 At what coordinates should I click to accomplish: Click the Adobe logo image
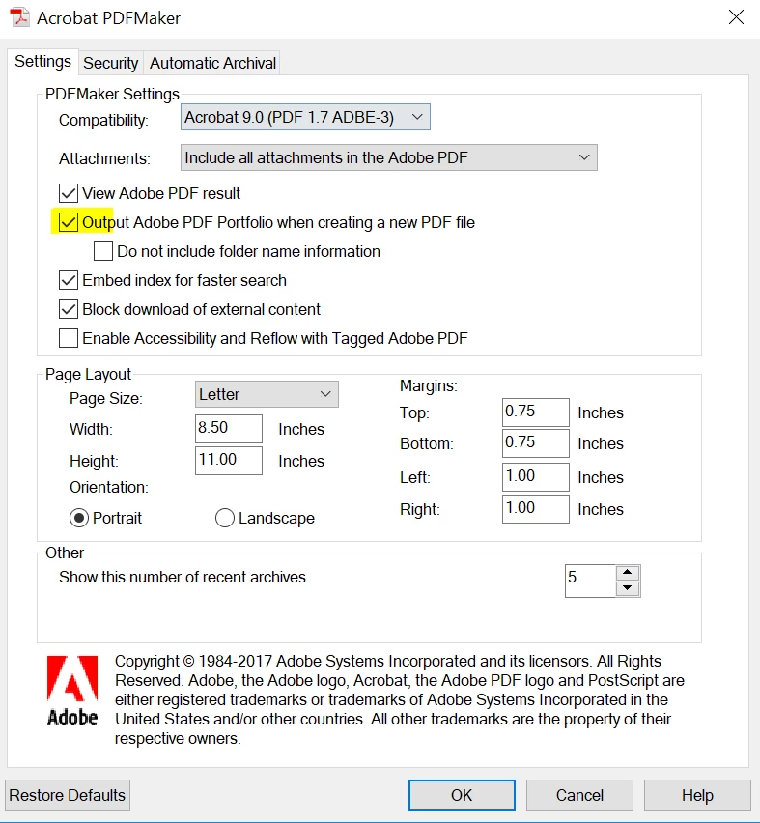coord(72,691)
